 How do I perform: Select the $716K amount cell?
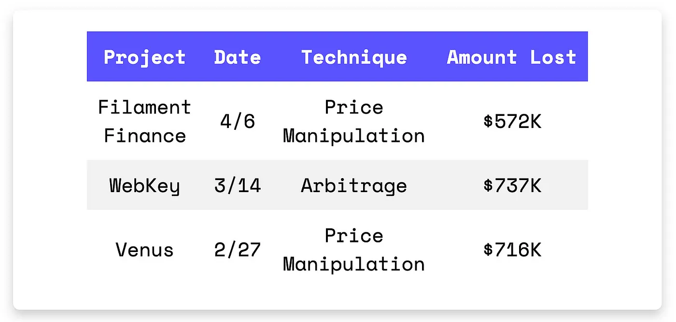click(x=512, y=250)
